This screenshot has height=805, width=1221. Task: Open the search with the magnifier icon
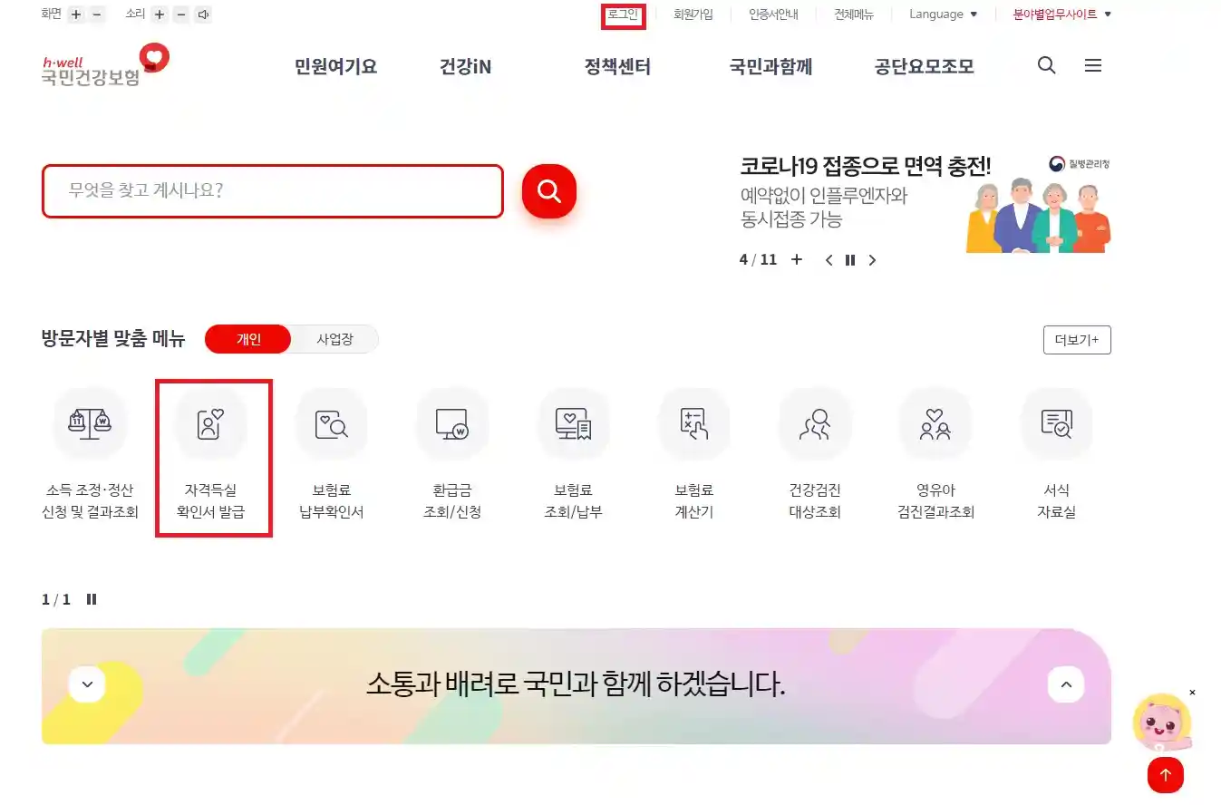coord(1046,65)
